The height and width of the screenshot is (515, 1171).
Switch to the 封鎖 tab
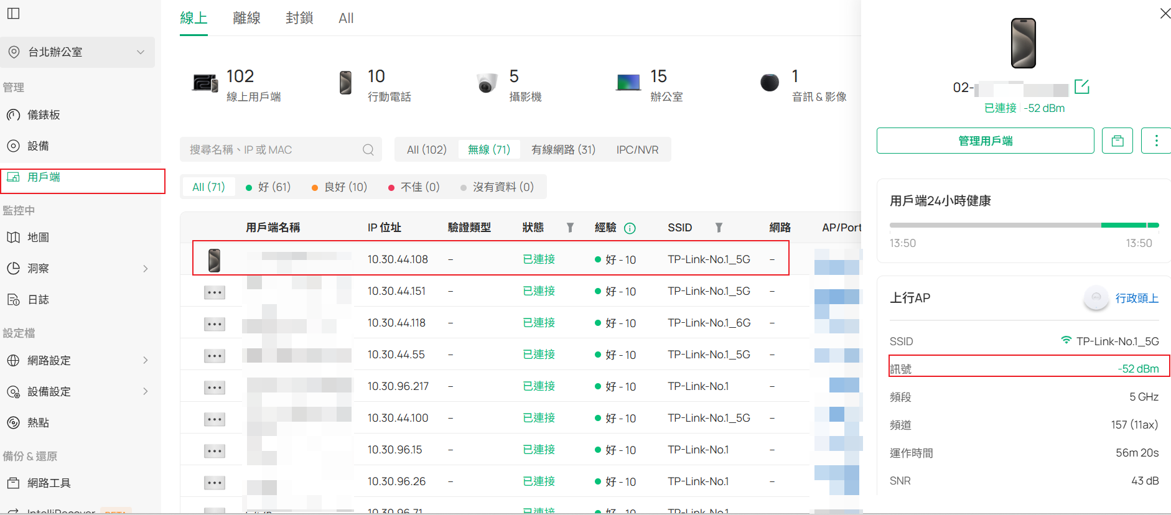[299, 18]
